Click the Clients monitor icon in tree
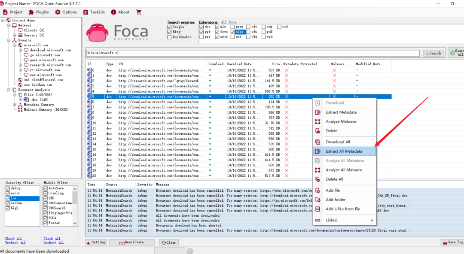 click(20, 30)
